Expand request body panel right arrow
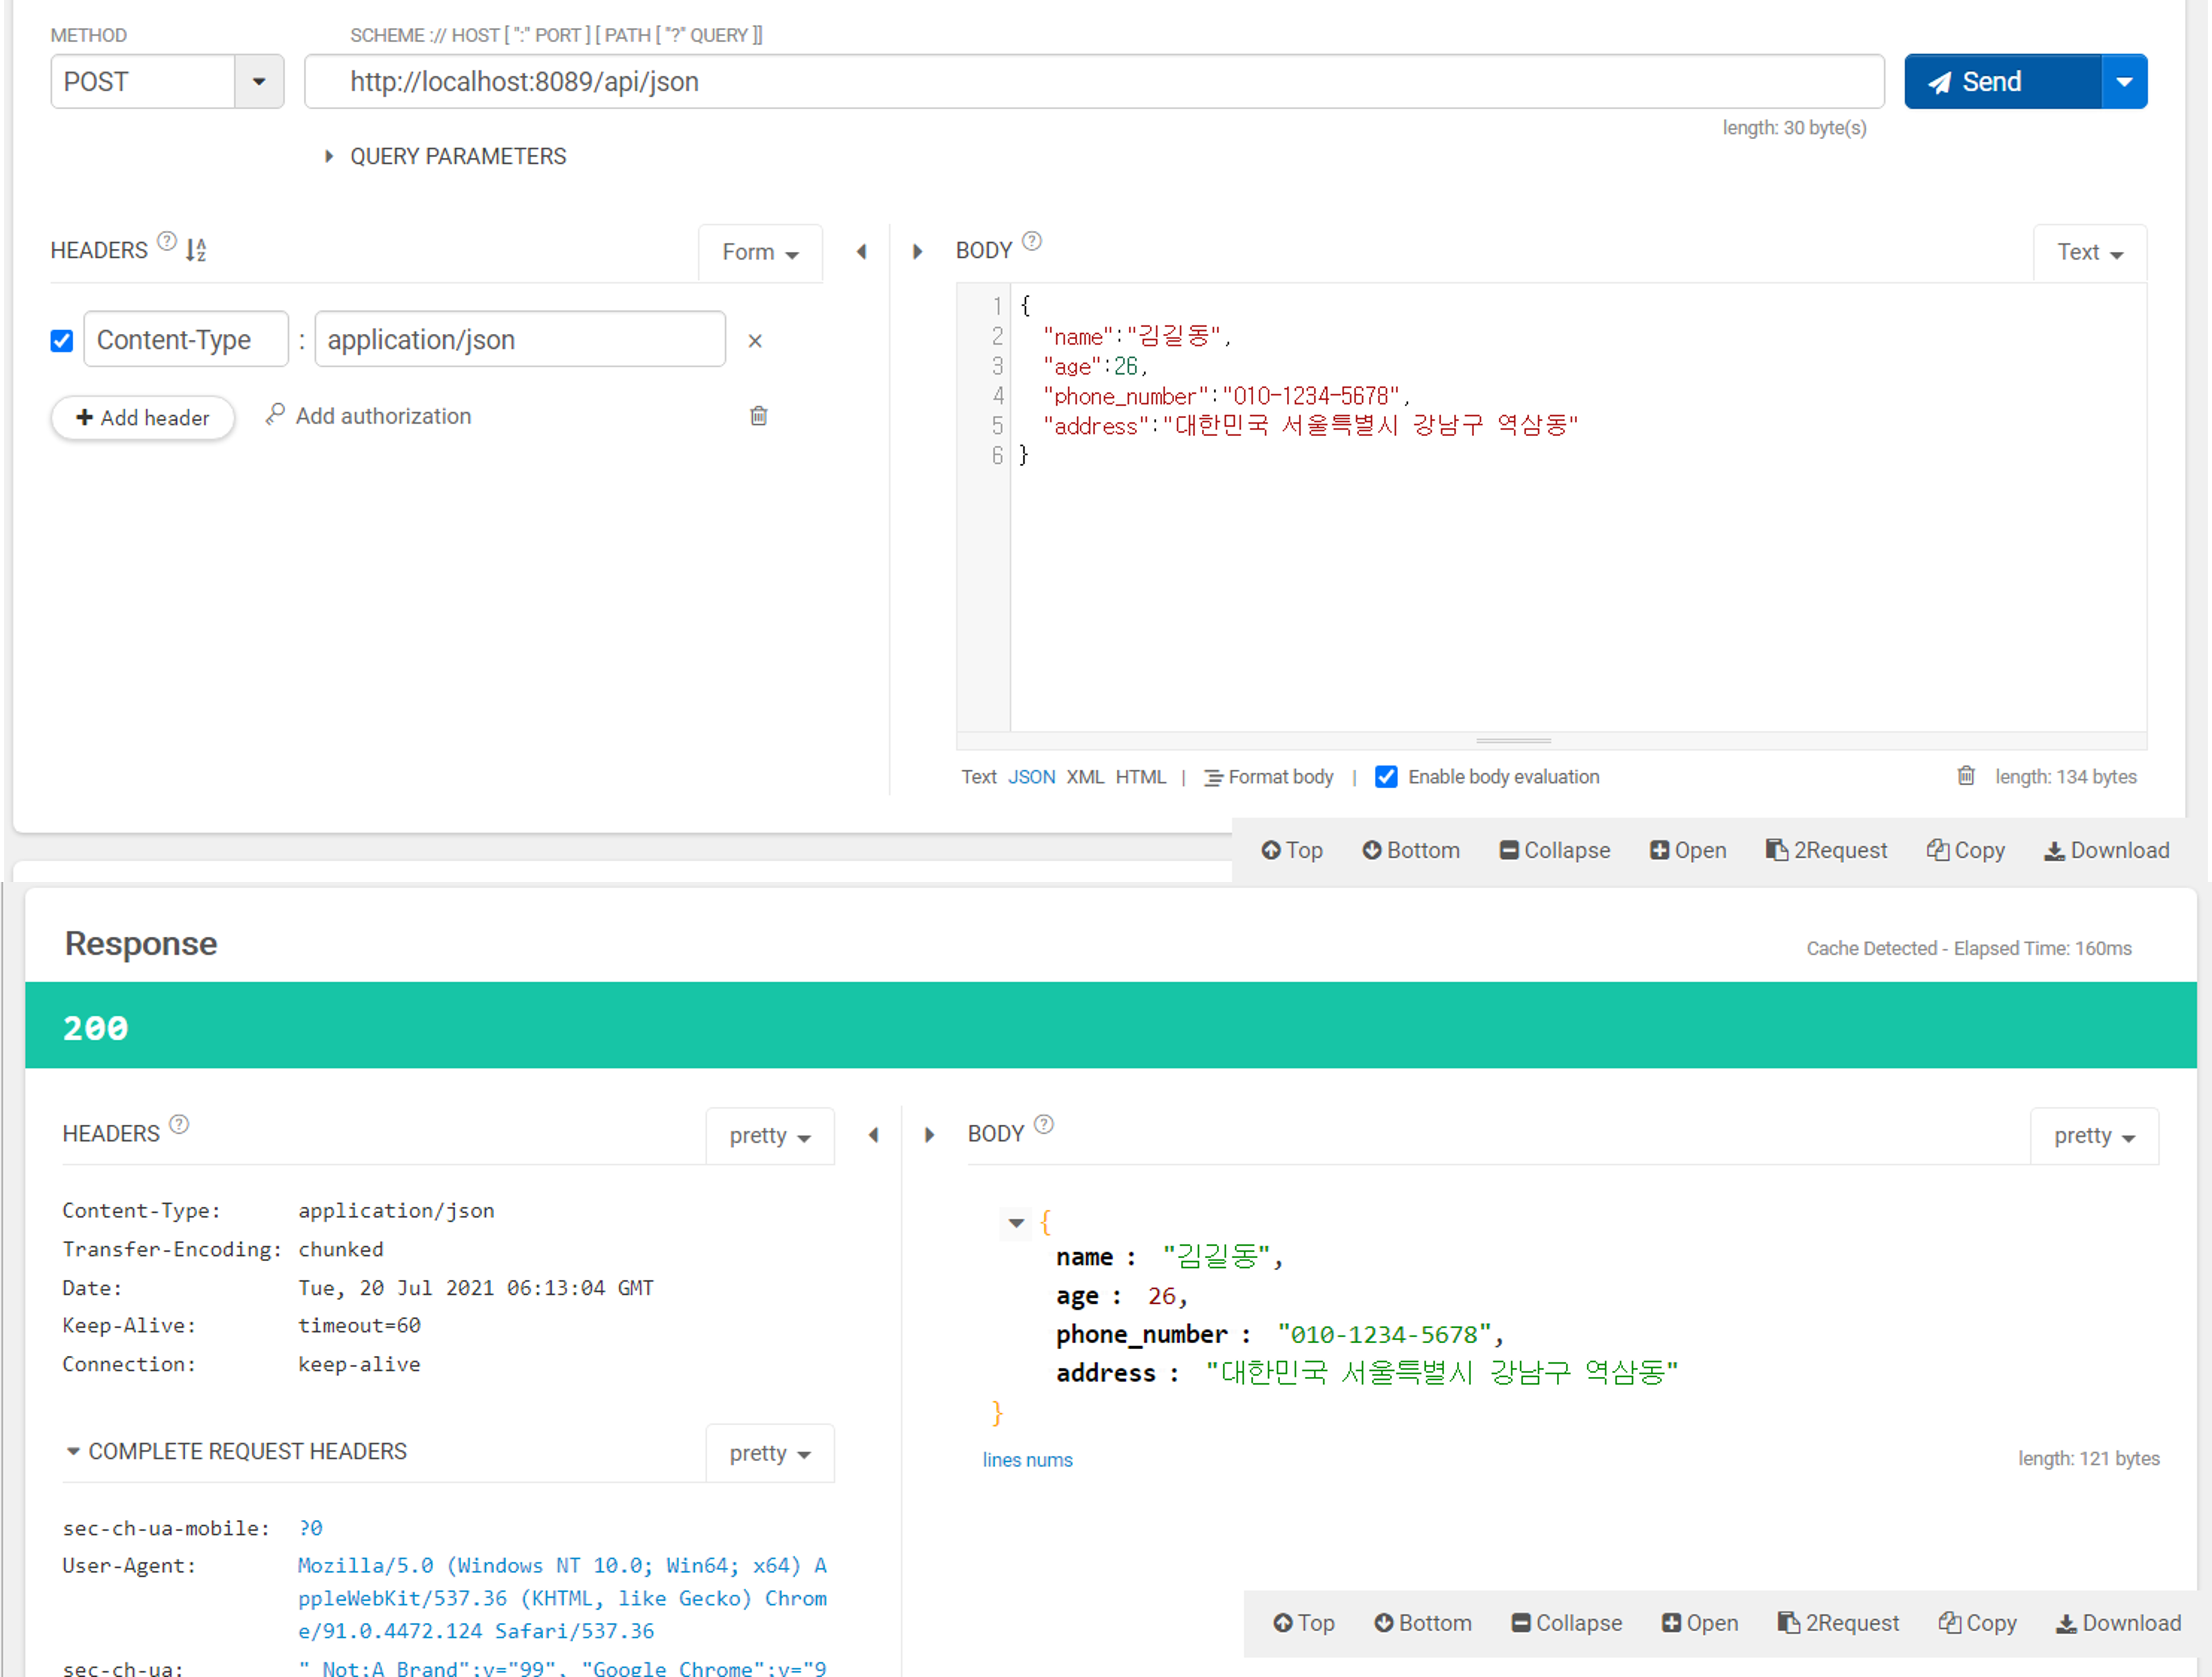 coord(917,252)
